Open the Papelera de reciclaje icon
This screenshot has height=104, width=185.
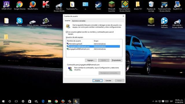(x=151, y=6)
